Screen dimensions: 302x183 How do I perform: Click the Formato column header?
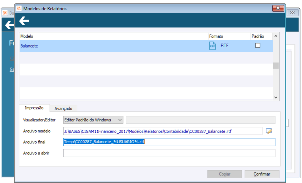pos(229,36)
